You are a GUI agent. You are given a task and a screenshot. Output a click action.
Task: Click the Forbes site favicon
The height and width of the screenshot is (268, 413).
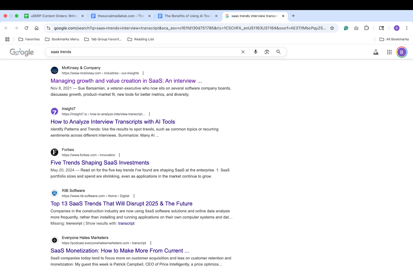pyautogui.click(x=54, y=152)
